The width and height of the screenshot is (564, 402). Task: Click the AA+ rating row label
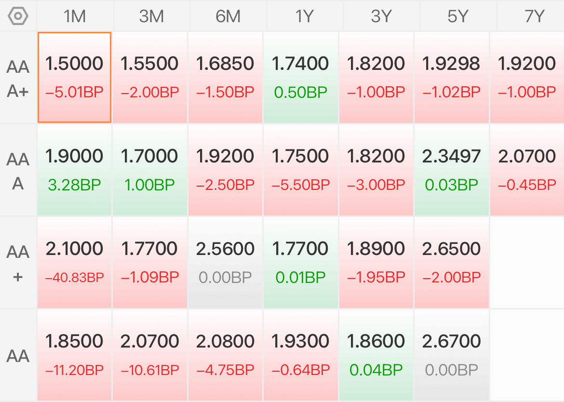pos(18,264)
